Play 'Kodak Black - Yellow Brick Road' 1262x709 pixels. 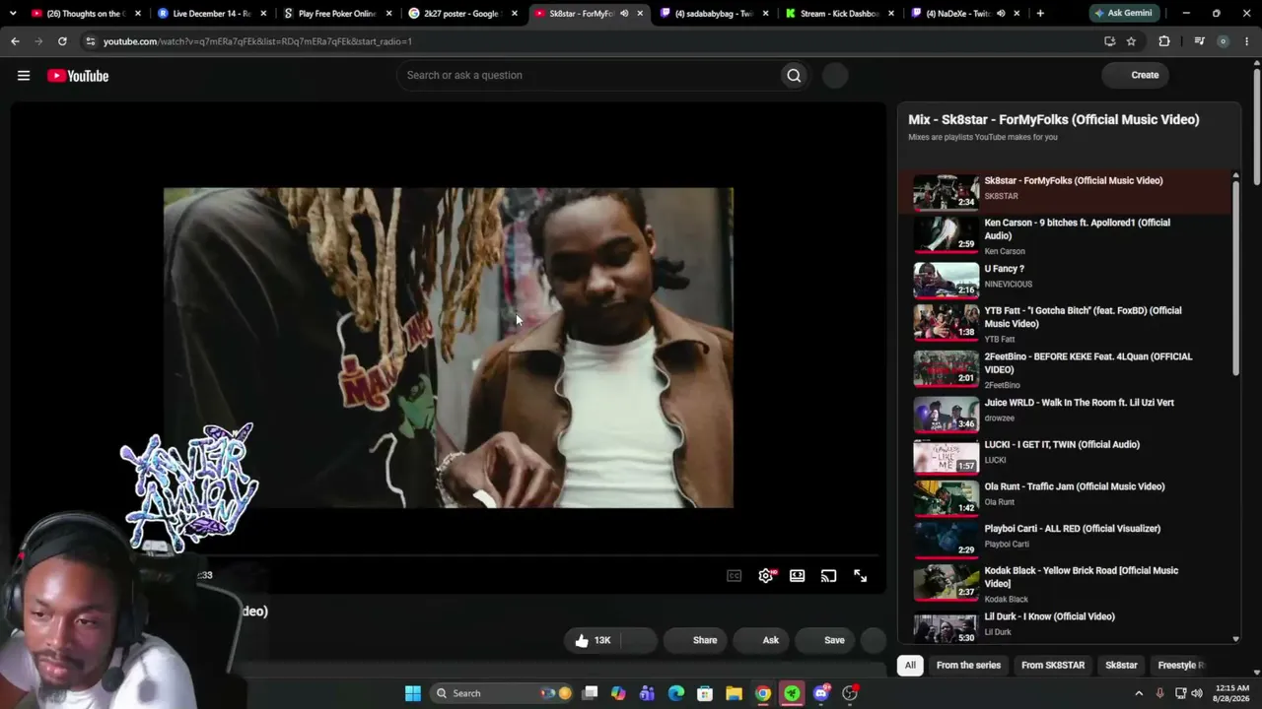tap(1065, 583)
